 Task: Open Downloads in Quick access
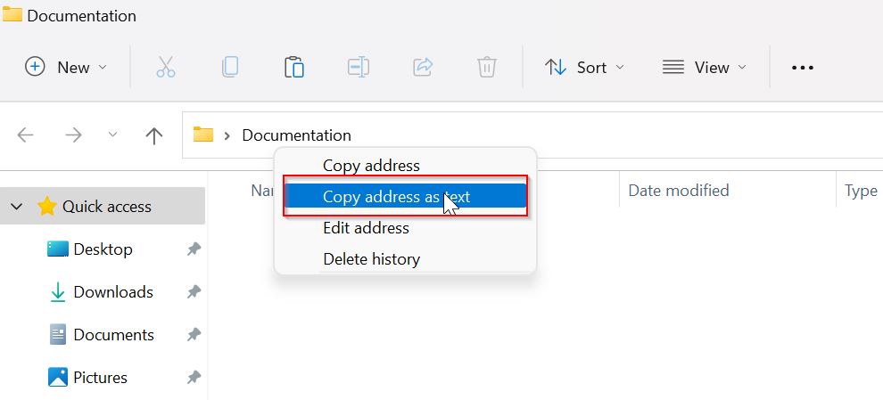112,292
